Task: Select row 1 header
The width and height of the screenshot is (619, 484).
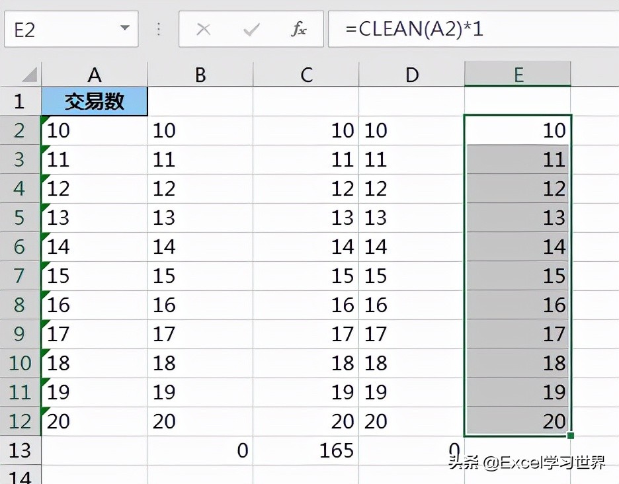Action: point(21,101)
